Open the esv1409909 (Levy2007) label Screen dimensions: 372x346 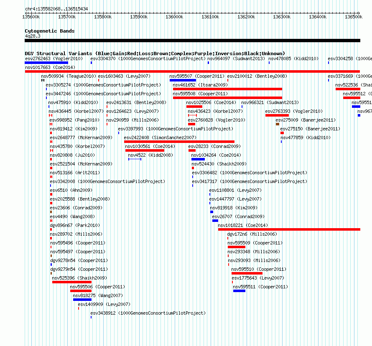tap(104, 304)
